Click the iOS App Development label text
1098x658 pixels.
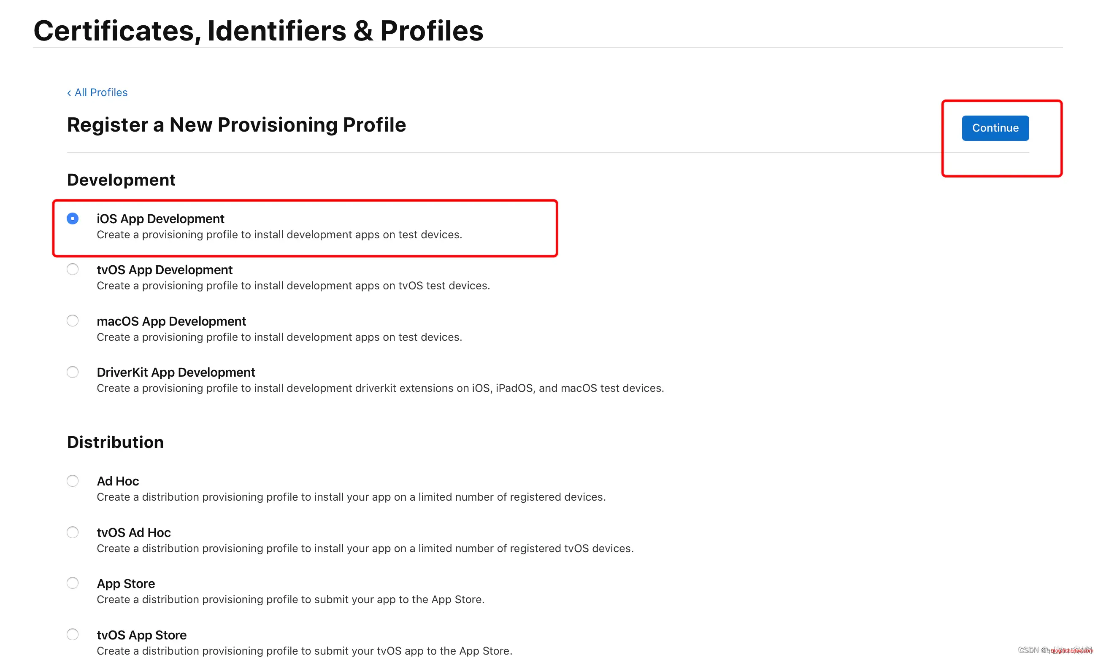click(x=160, y=219)
